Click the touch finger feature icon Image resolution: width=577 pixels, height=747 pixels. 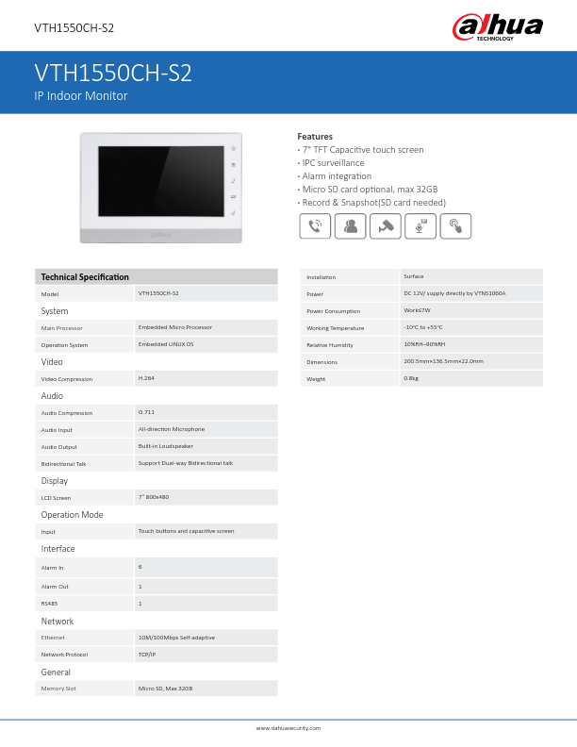pos(455,226)
